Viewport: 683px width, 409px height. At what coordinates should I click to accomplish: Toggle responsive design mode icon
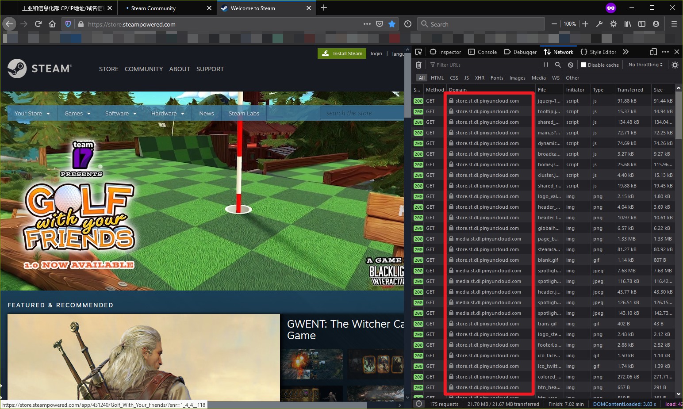pos(653,52)
